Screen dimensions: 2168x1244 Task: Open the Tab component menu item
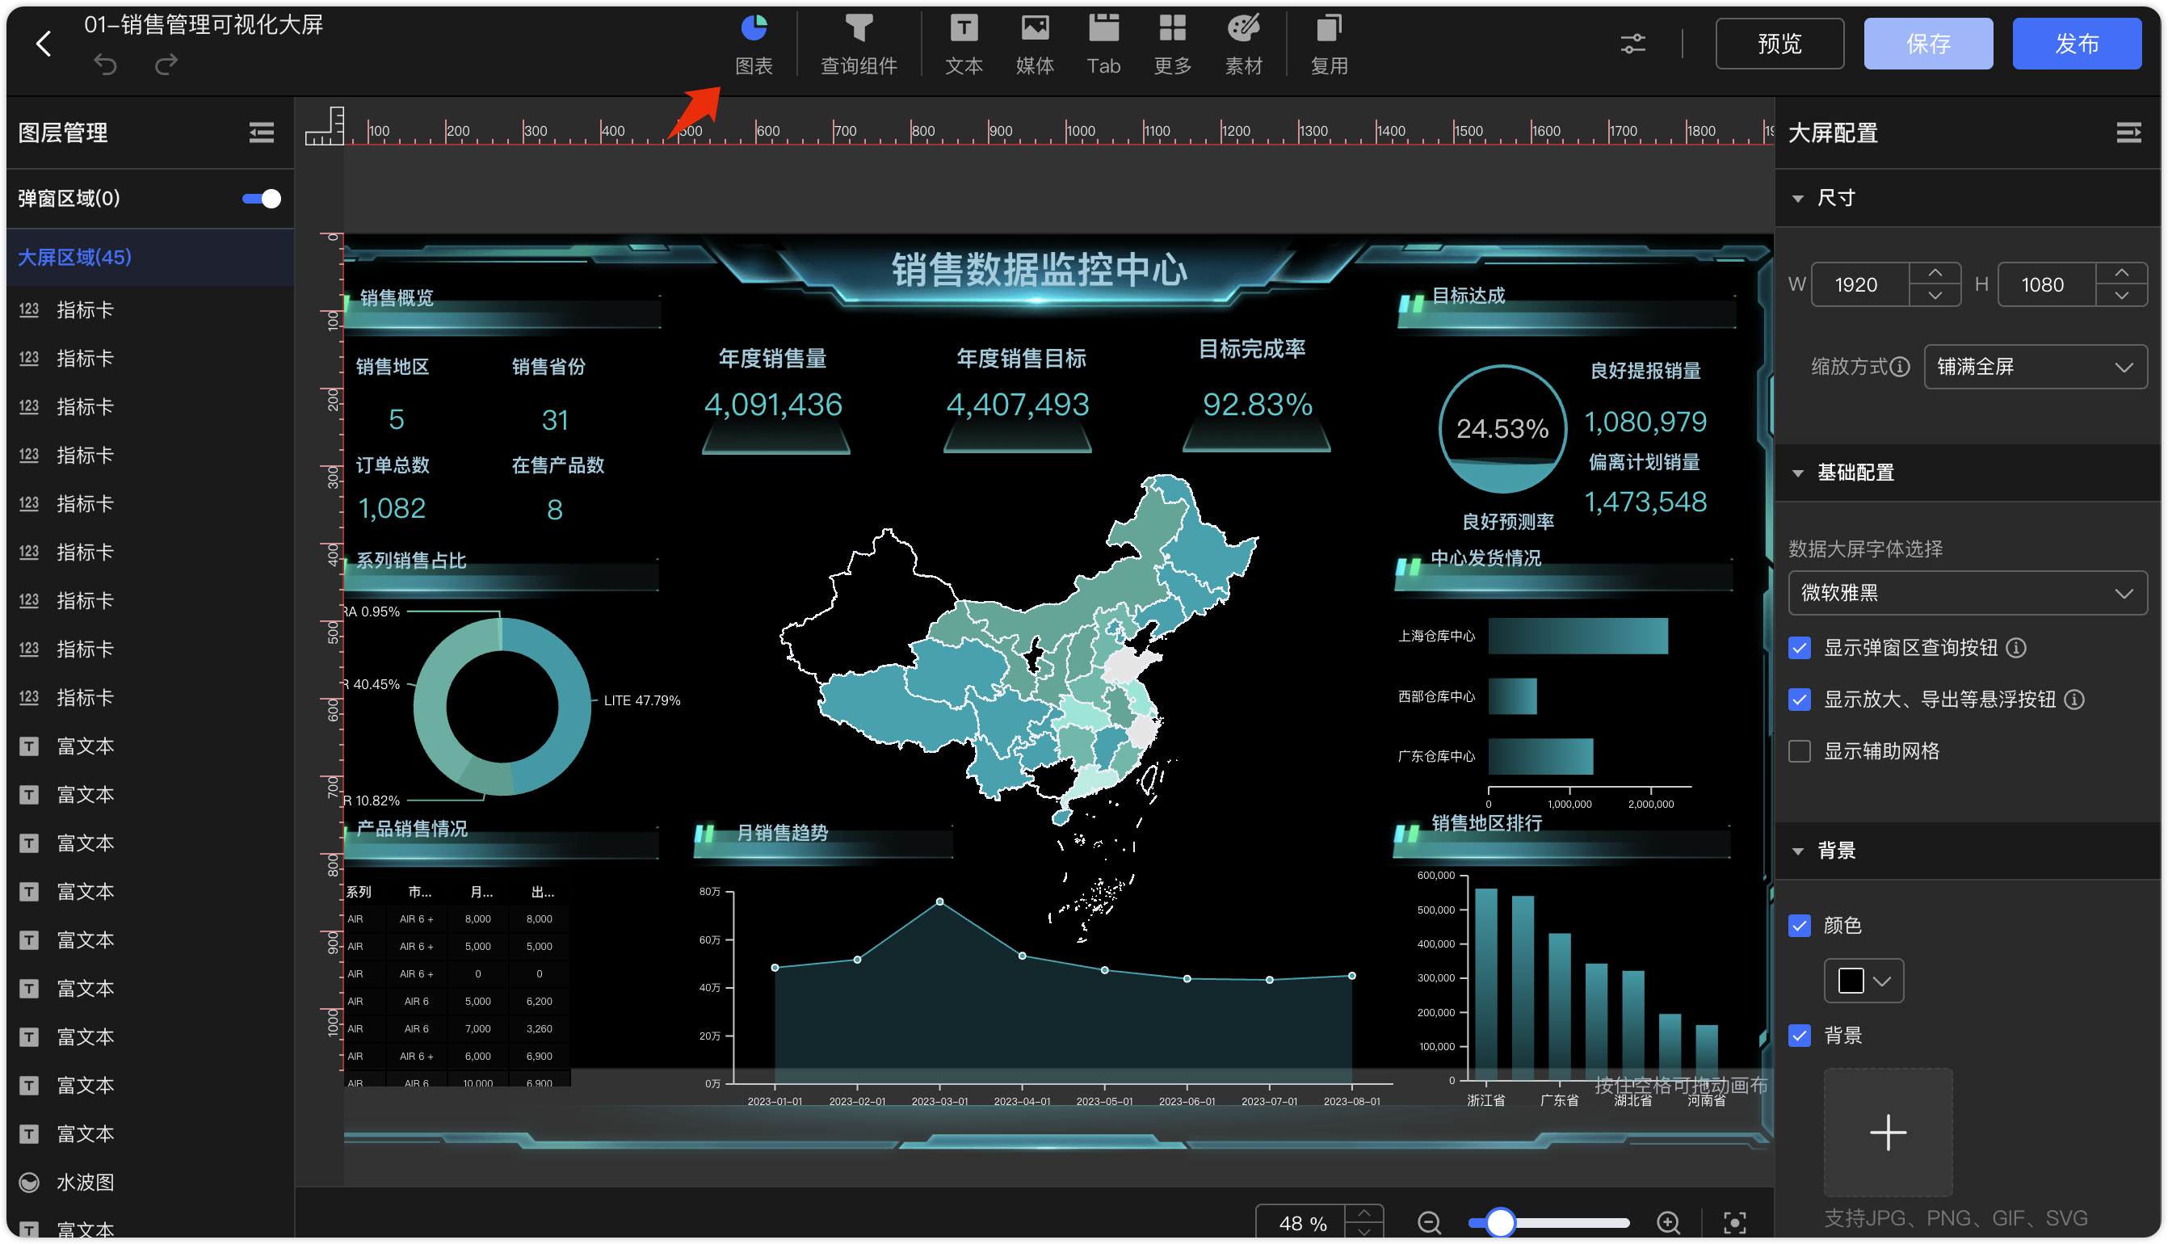[1103, 44]
